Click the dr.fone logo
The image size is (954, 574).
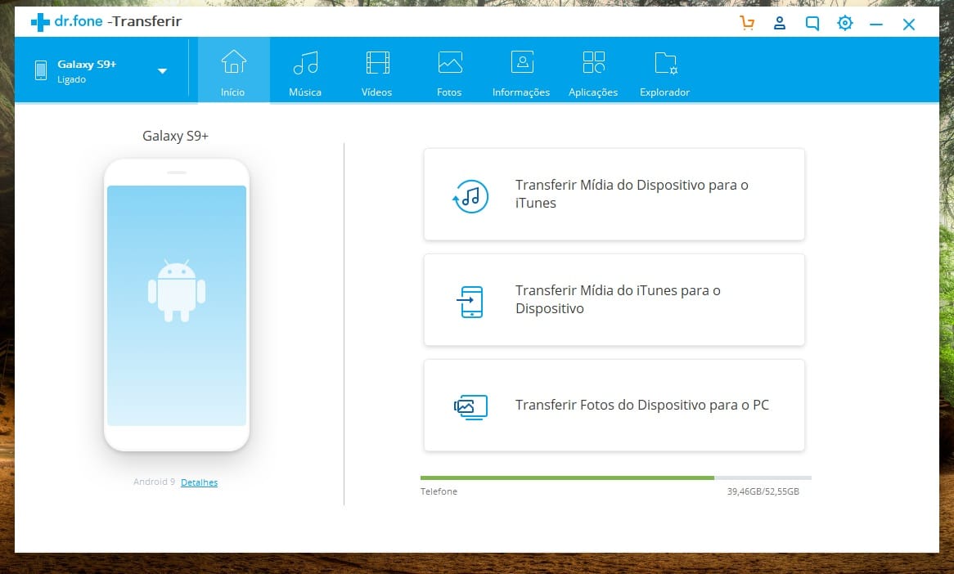pyautogui.click(x=67, y=22)
